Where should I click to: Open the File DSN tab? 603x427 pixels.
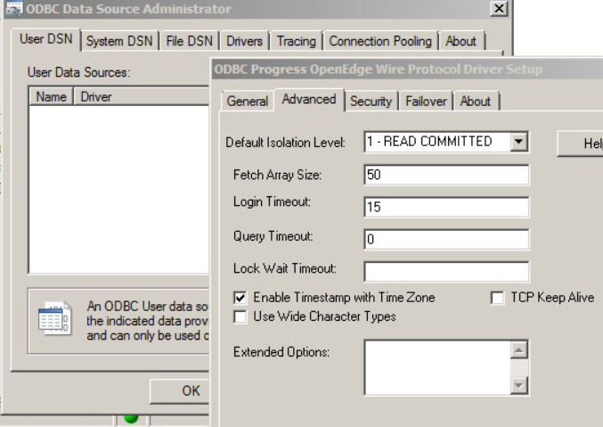pyautogui.click(x=189, y=41)
